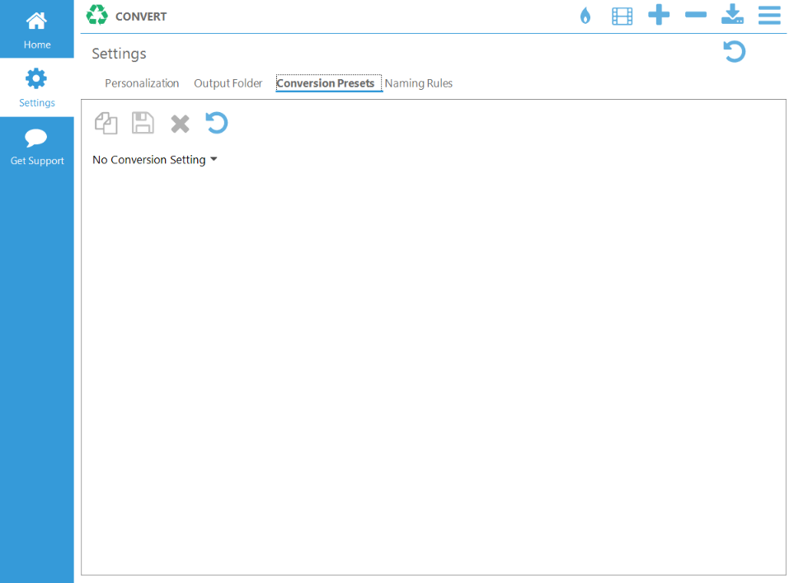Click the download to drive icon
The height and width of the screenshot is (583, 794).
click(733, 14)
